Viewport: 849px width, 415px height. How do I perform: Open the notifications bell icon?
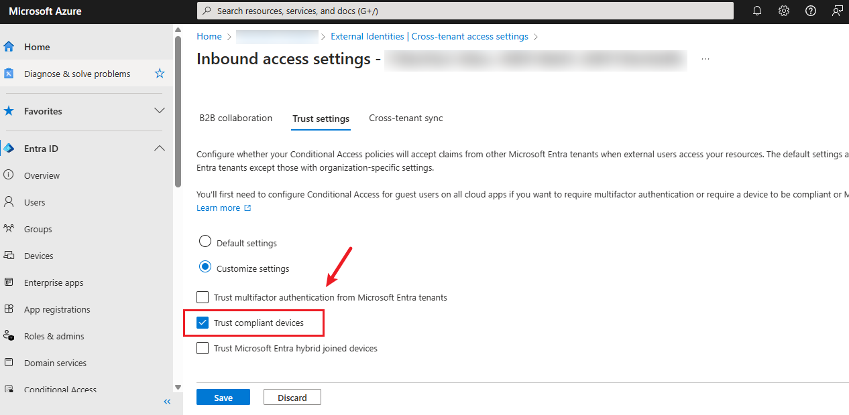(x=757, y=11)
